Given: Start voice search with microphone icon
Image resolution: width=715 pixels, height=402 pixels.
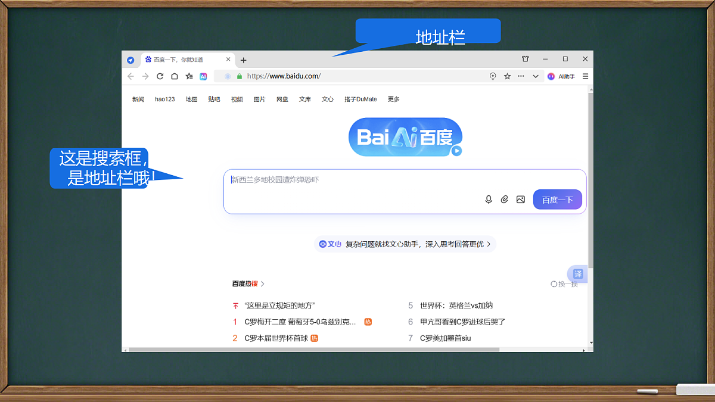Looking at the screenshot, I should point(489,200).
